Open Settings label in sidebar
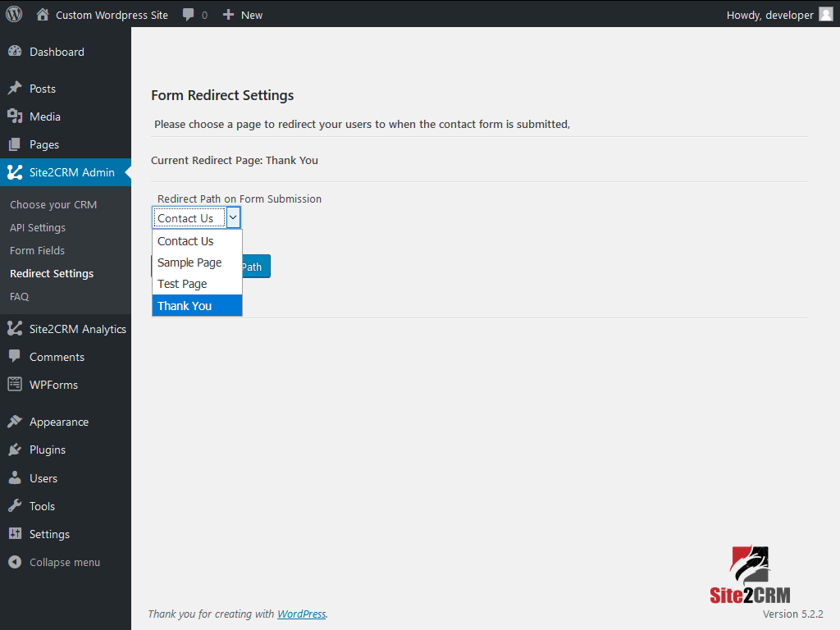 (x=49, y=534)
